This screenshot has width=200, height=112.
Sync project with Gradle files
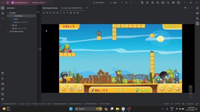click(x=163, y=2)
